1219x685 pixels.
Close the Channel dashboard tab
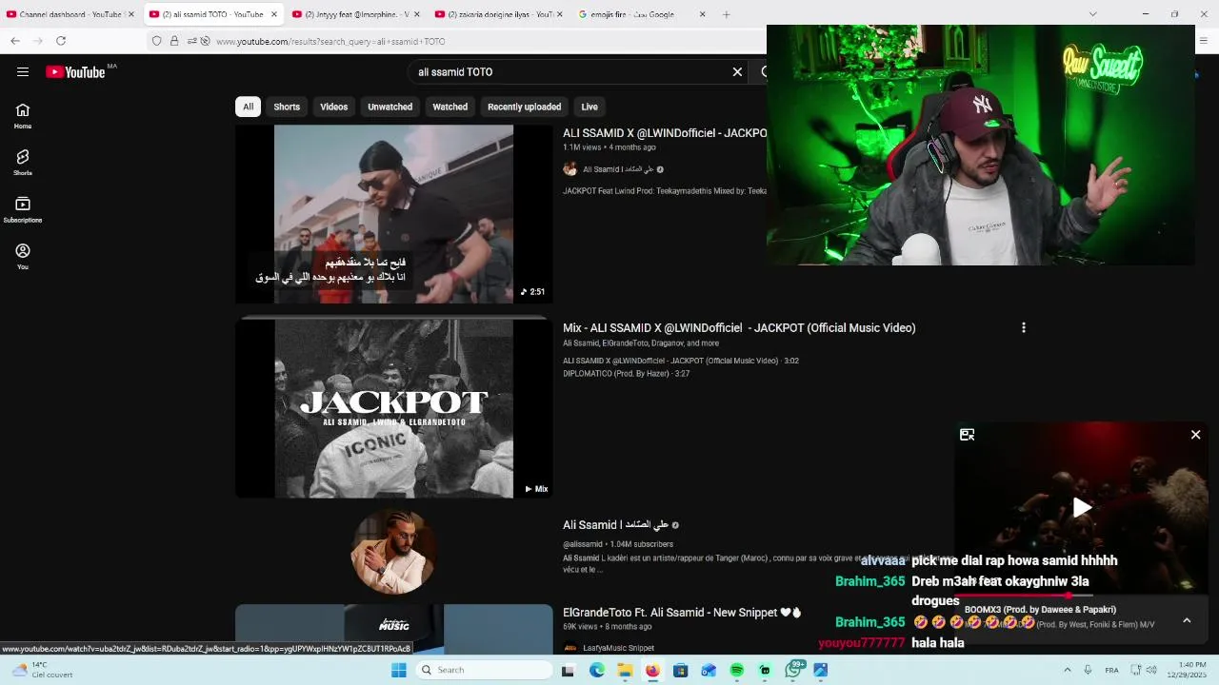(x=131, y=14)
